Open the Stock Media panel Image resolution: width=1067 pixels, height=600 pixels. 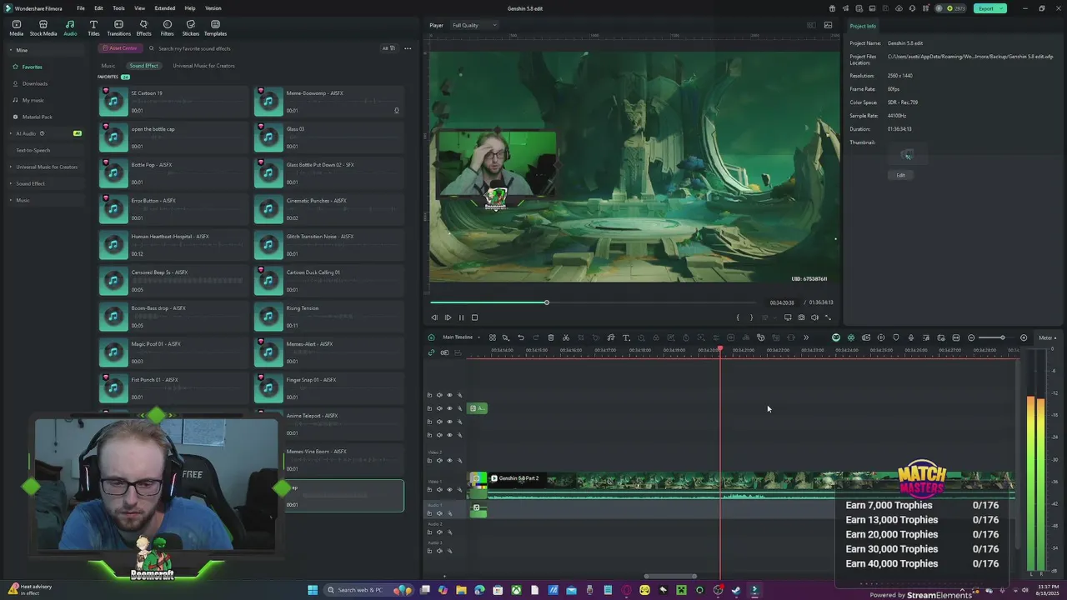click(43, 27)
